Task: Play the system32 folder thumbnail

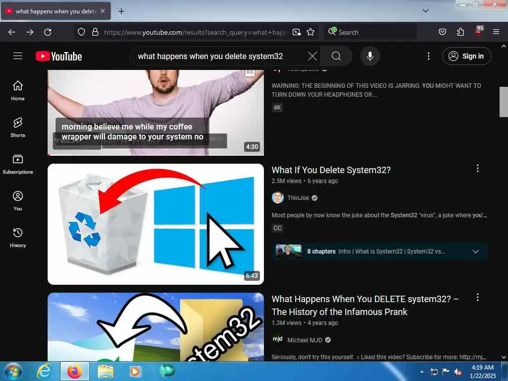Action: [x=155, y=326]
